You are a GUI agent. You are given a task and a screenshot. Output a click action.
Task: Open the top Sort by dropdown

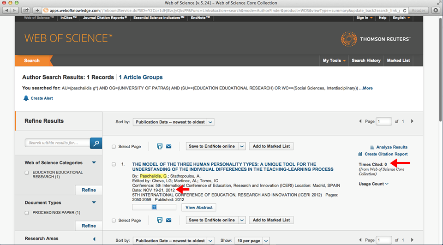tap(174, 122)
